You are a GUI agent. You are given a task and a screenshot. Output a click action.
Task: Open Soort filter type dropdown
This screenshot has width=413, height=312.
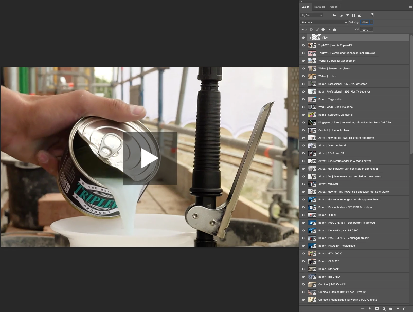[x=312, y=15]
